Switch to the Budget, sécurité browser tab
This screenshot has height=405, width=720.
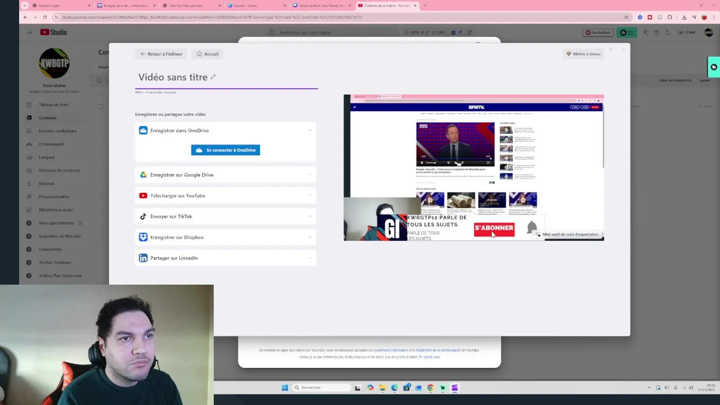coord(126,6)
